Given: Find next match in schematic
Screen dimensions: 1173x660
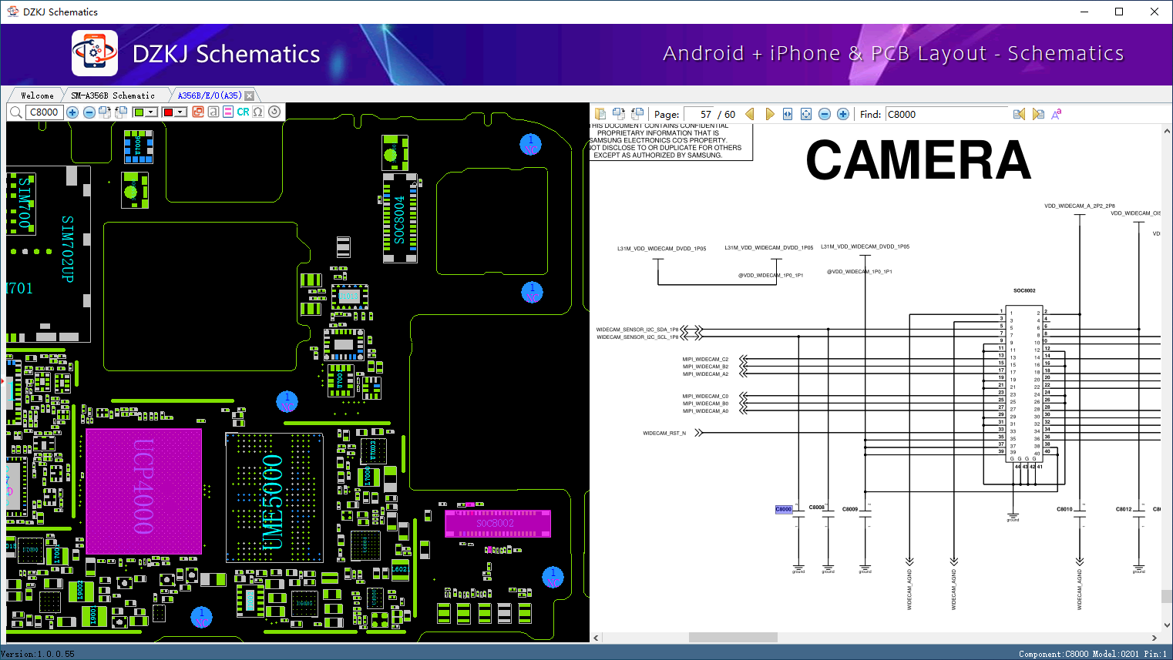Looking at the screenshot, I should coord(1038,114).
